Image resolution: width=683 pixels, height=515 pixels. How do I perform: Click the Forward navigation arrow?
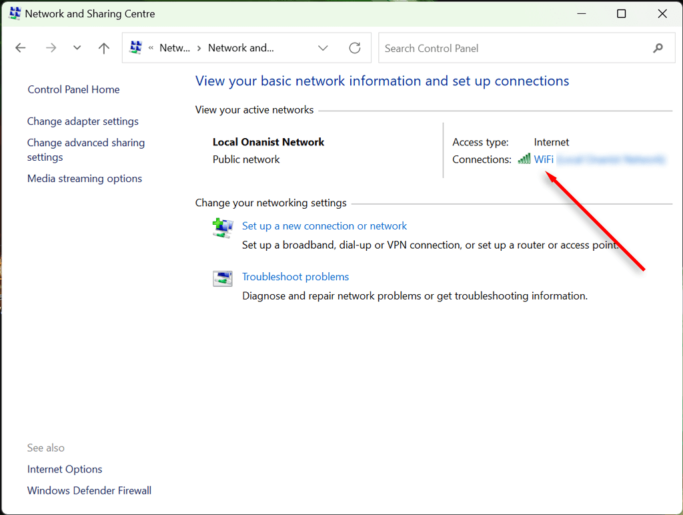click(x=51, y=48)
